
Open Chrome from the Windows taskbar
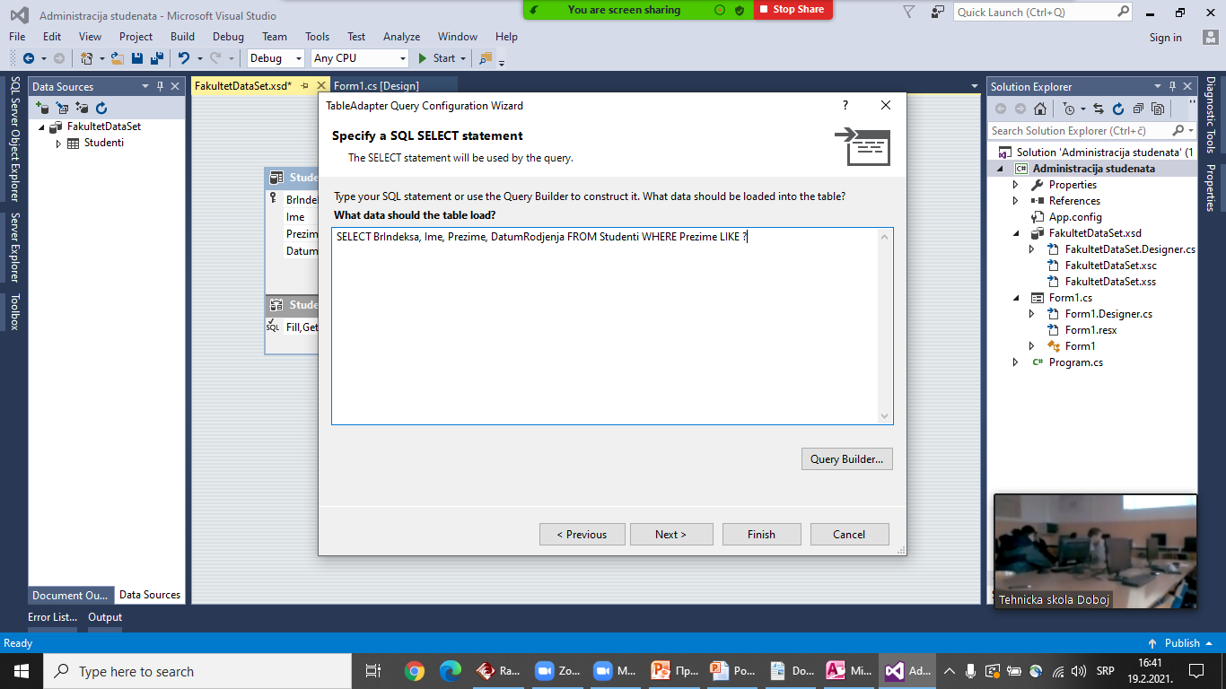(414, 671)
